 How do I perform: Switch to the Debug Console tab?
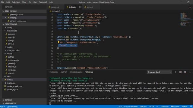76,72
